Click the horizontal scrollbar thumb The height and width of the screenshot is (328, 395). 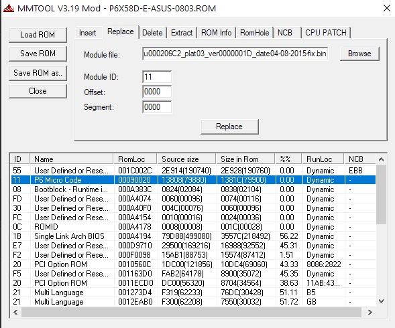point(191,312)
